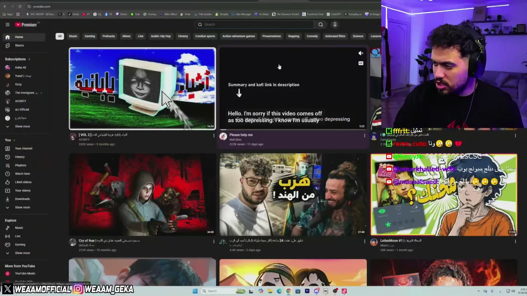Open options menu for Cry of fear video
Image resolution: width=527 pixels, height=296 pixels.
coord(214,241)
